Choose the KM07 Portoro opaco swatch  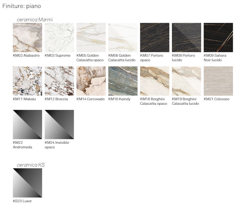(155, 37)
